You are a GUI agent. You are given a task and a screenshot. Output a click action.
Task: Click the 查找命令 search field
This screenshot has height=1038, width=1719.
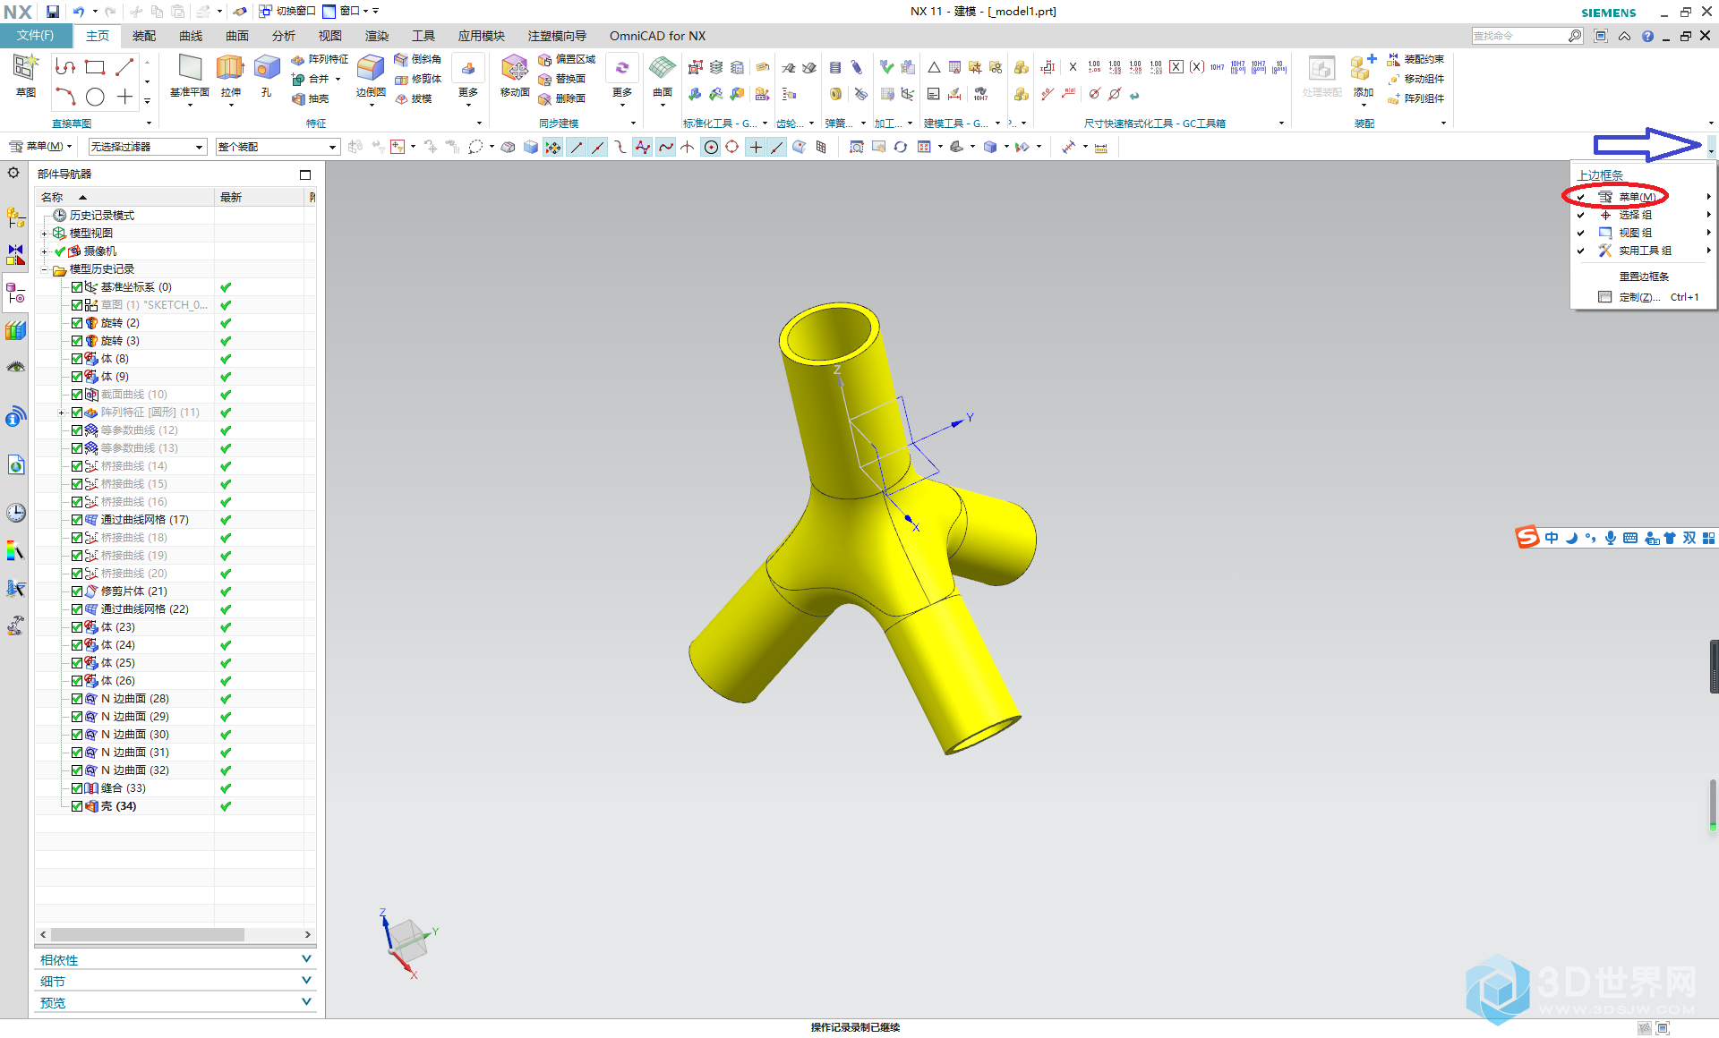click(1519, 37)
